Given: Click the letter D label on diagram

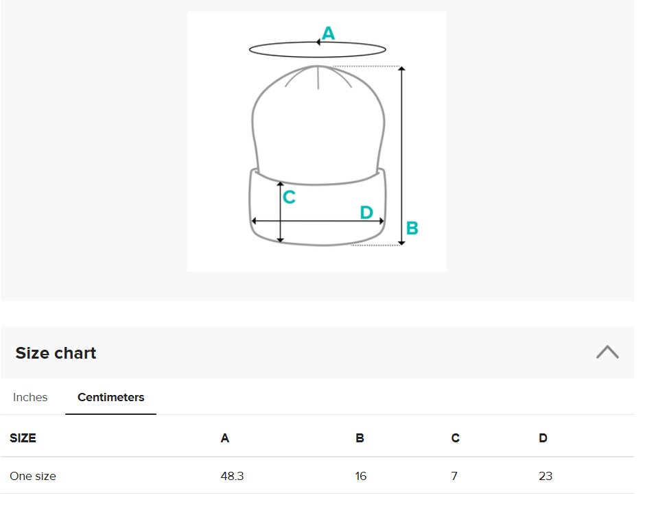Looking at the screenshot, I should (366, 213).
